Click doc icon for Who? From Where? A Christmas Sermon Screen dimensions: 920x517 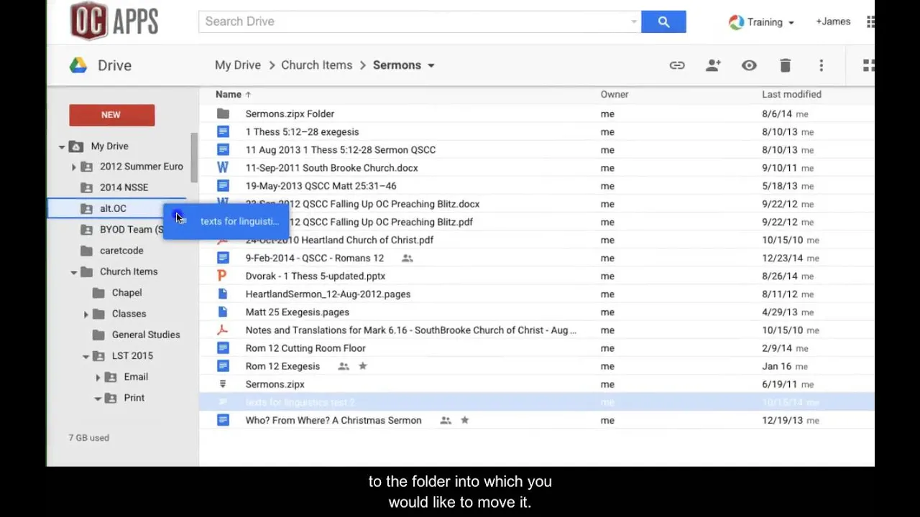[x=223, y=420]
